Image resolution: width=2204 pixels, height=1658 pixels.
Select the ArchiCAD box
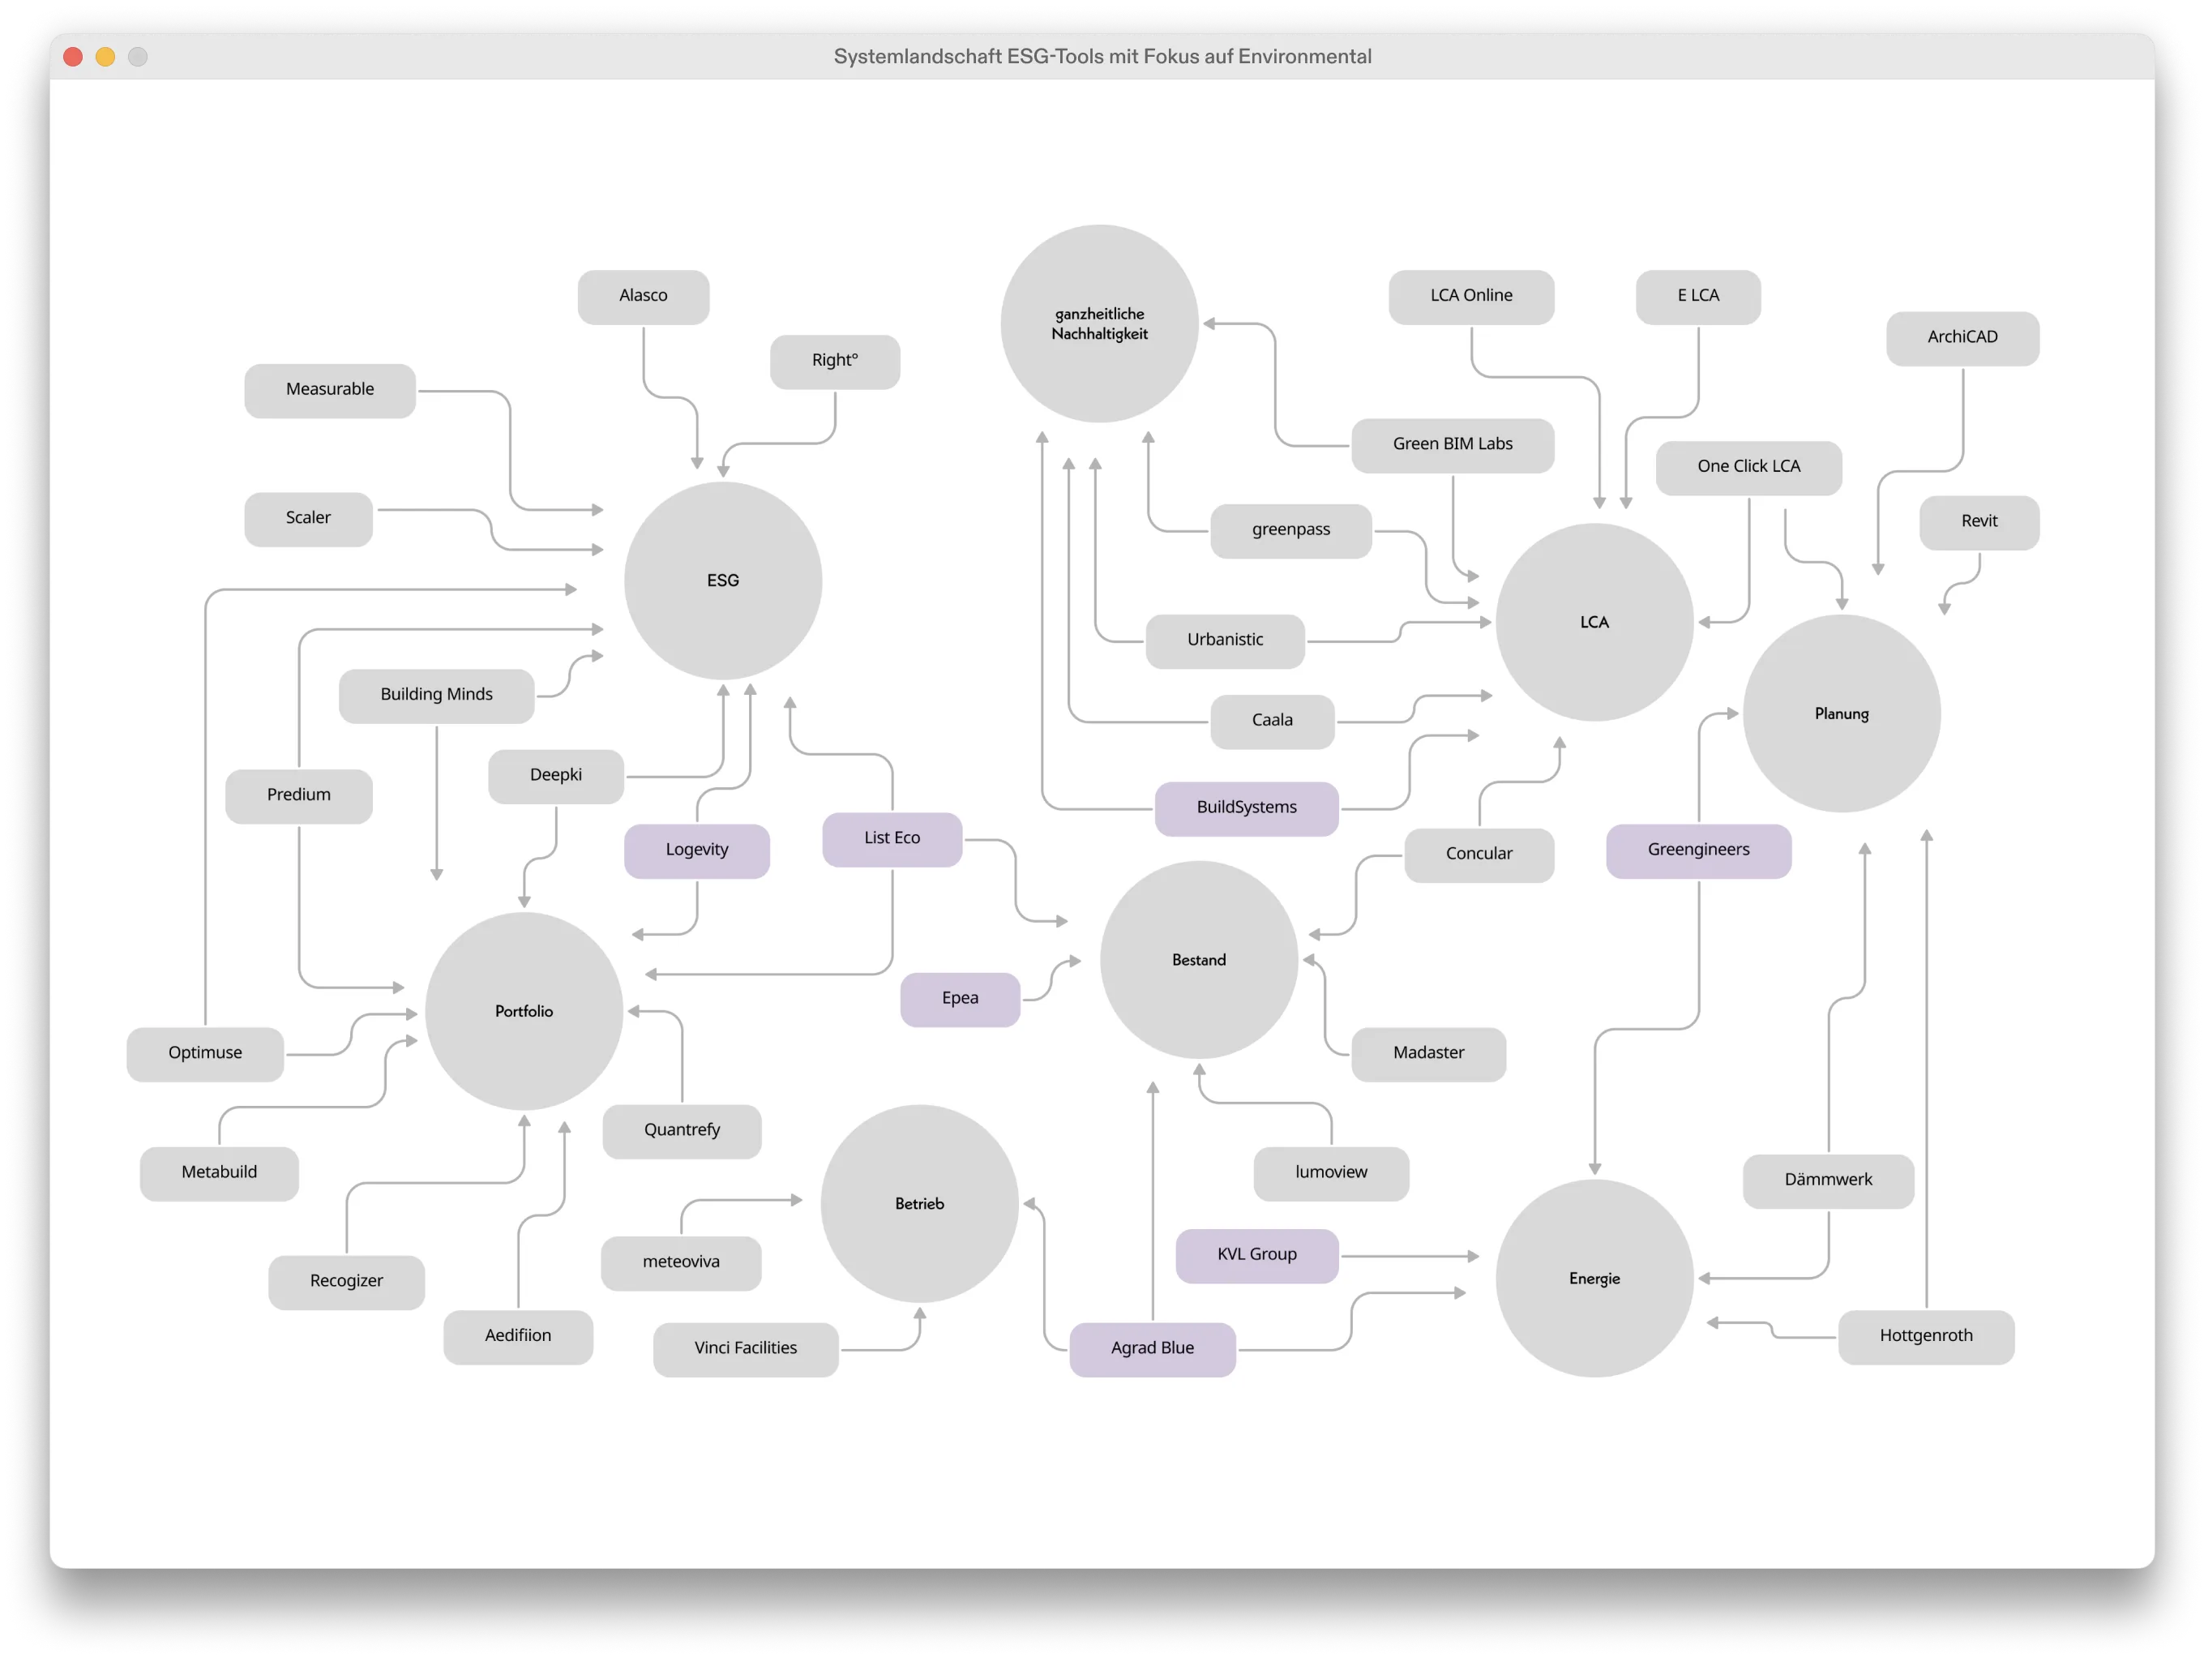click(1962, 338)
